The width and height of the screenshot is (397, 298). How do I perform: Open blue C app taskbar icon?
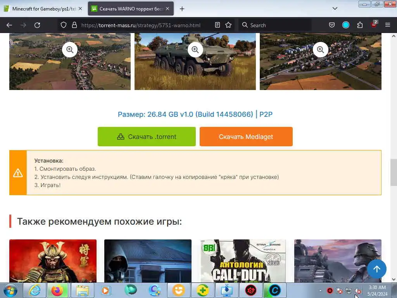274,290
